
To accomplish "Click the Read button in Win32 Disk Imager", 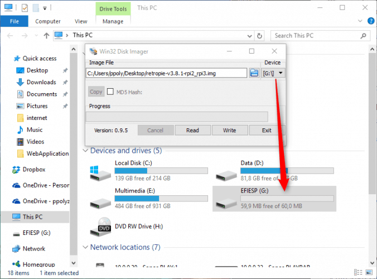I will tap(192, 131).
